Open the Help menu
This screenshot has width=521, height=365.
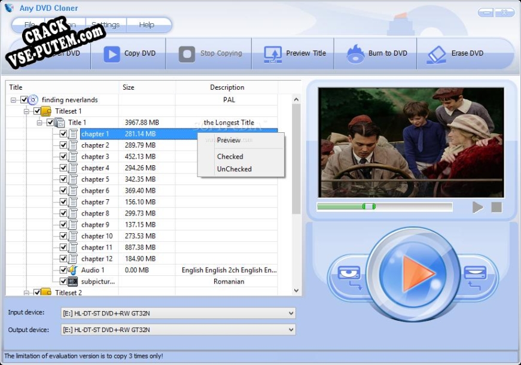pyautogui.click(x=147, y=25)
